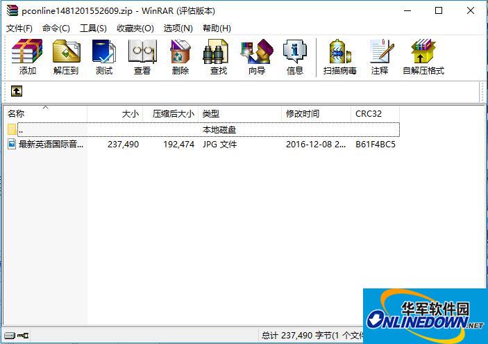Sort by Modified (修改时间) column header

coord(316,114)
